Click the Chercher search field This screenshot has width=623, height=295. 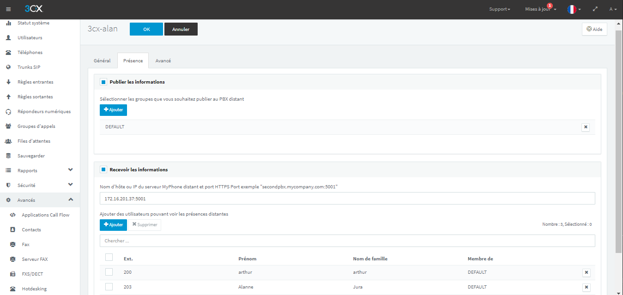click(347, 241)
